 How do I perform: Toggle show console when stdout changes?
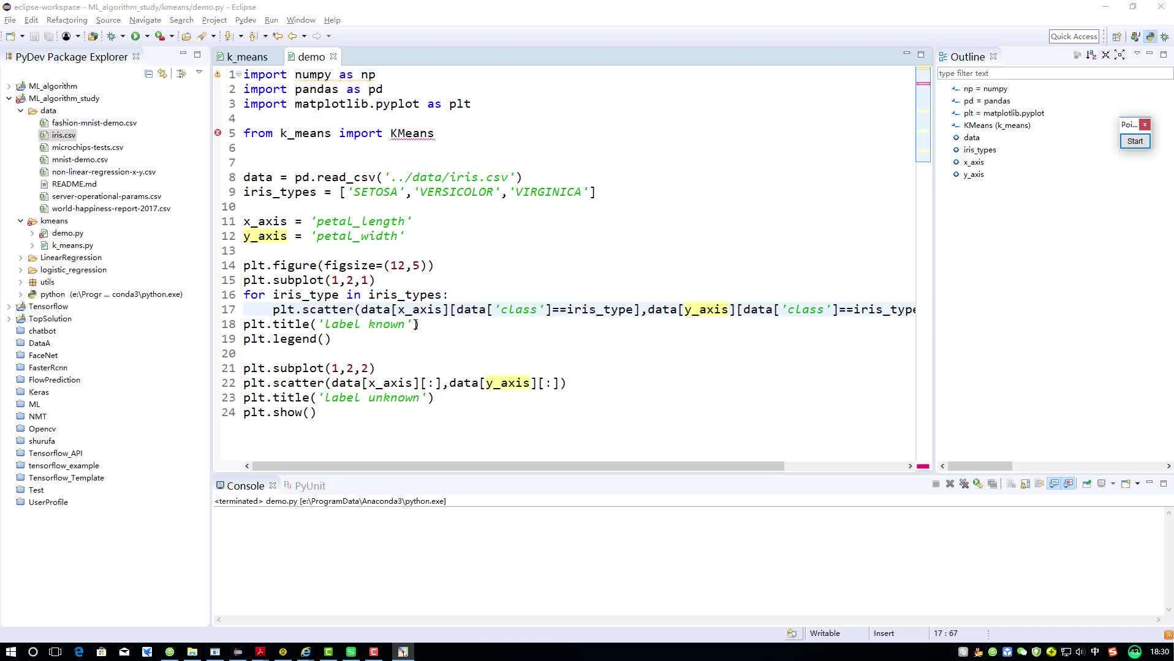(x=1054, y=484)
